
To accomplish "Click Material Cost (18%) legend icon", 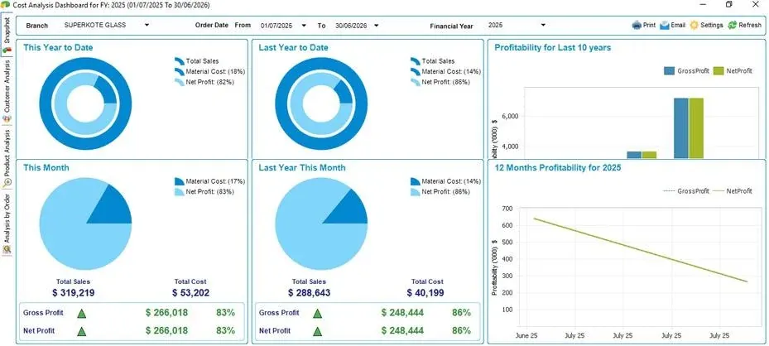I will point(180,71).
